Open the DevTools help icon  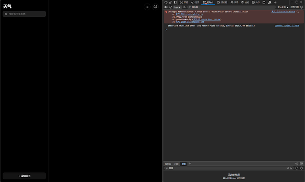297,2
